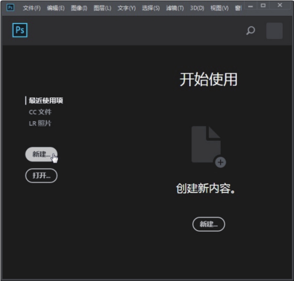Open the 文件(F) menu
The height and width of the screenshot is (281, 294).
pos(31,8)
